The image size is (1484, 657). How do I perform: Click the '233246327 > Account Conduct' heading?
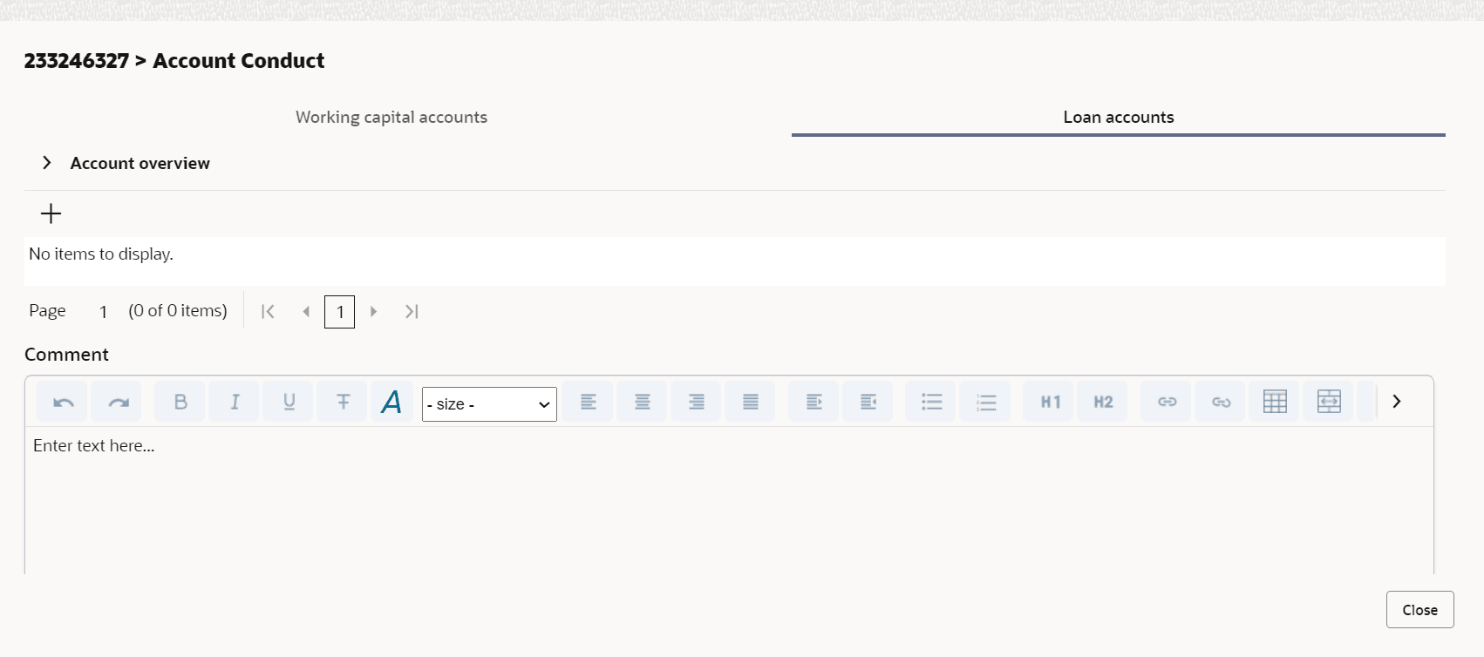coord(174,61)
